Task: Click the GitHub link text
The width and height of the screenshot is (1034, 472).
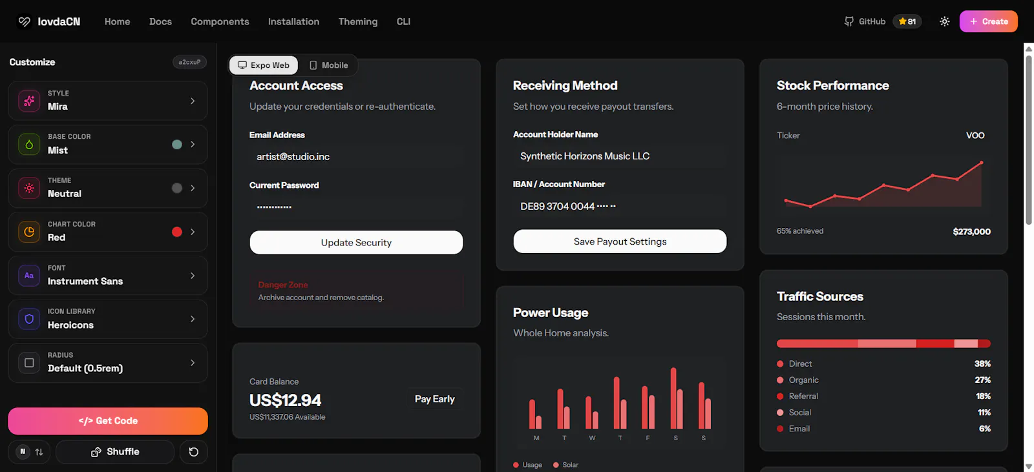Action: pos(872,21)
